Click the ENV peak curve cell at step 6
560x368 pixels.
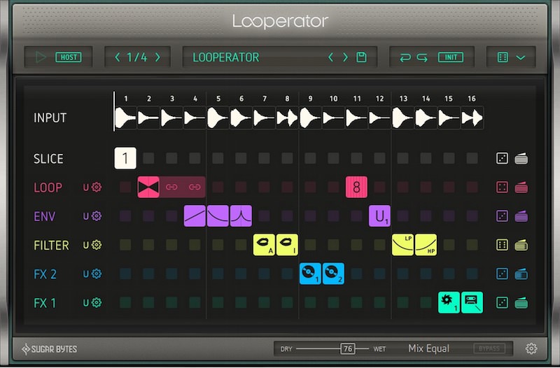tap(241, 216)
